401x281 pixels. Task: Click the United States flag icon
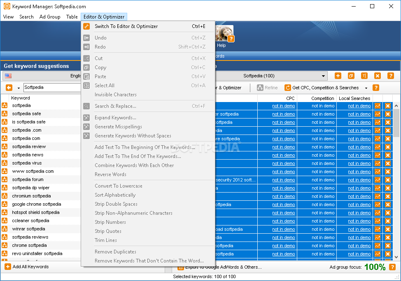click(8, 76)
